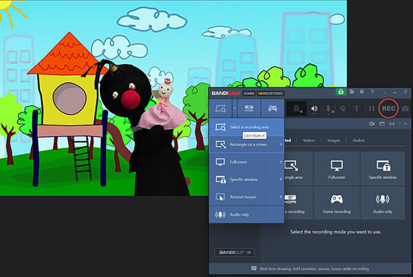Image resolution: width=413 pixels, height=277 pixels.
Task: Click "Select the recording mode you want to use" text
Action: 335,232
